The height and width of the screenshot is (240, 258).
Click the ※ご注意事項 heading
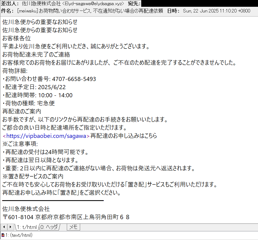[x=20, y=144]
